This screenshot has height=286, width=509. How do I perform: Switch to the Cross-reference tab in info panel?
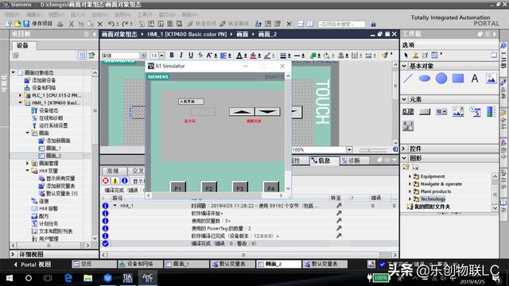[x=138, y=171]
